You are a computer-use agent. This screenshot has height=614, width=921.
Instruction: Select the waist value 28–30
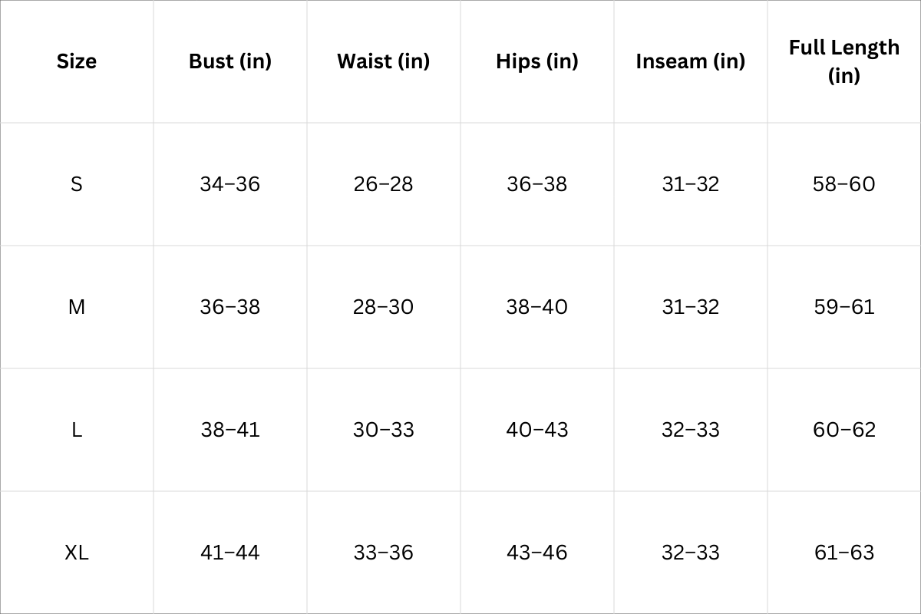(x=384, y=307)
